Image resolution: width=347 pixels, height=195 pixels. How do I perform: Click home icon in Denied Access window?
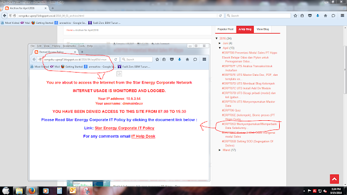187,59
